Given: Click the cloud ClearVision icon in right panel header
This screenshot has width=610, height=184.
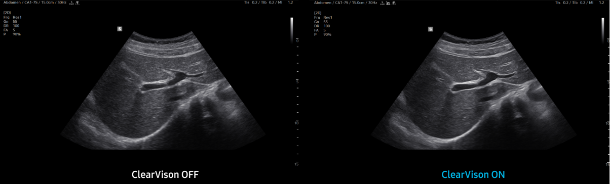Looking at the screenshot, I should tap(388, 3).
